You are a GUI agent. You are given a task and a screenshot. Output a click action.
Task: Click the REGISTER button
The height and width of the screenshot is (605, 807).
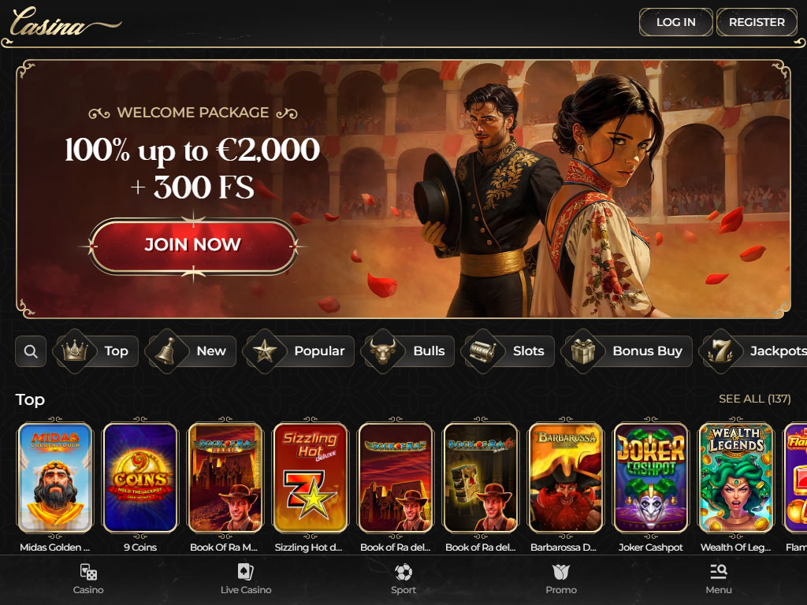coord(757,22)
